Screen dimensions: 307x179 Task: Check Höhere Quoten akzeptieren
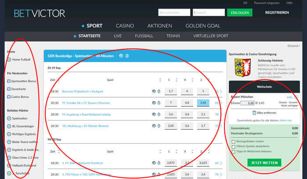(233, 146)
